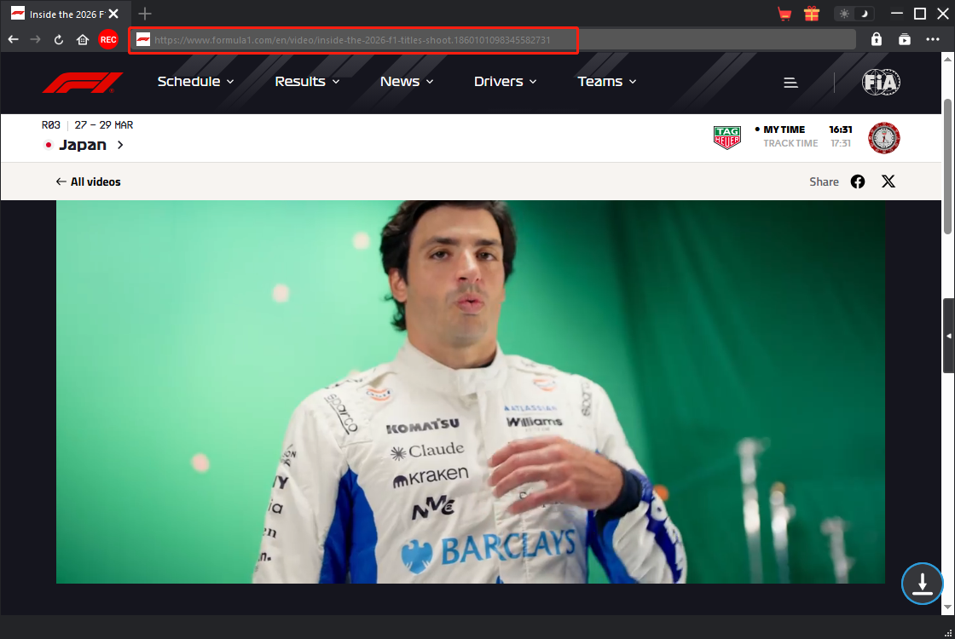955x639 pixels.
Task: Open the Japan race event link
Action: 83,145
